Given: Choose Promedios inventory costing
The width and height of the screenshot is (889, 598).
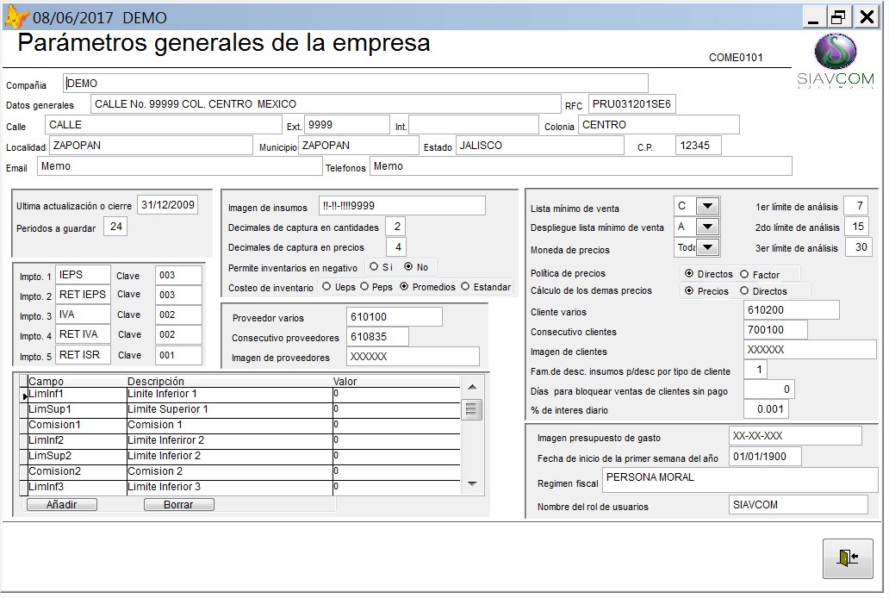Looking at the screenshot, I should coord(404,287).
